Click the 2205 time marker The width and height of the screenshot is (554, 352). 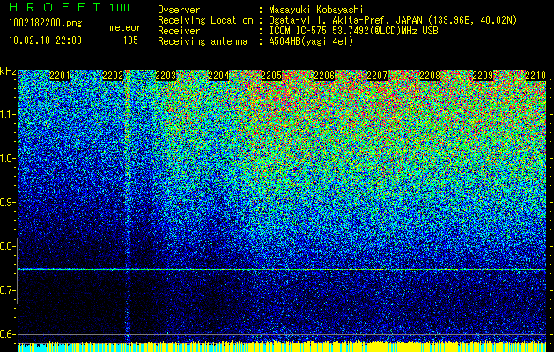point(271,76)
